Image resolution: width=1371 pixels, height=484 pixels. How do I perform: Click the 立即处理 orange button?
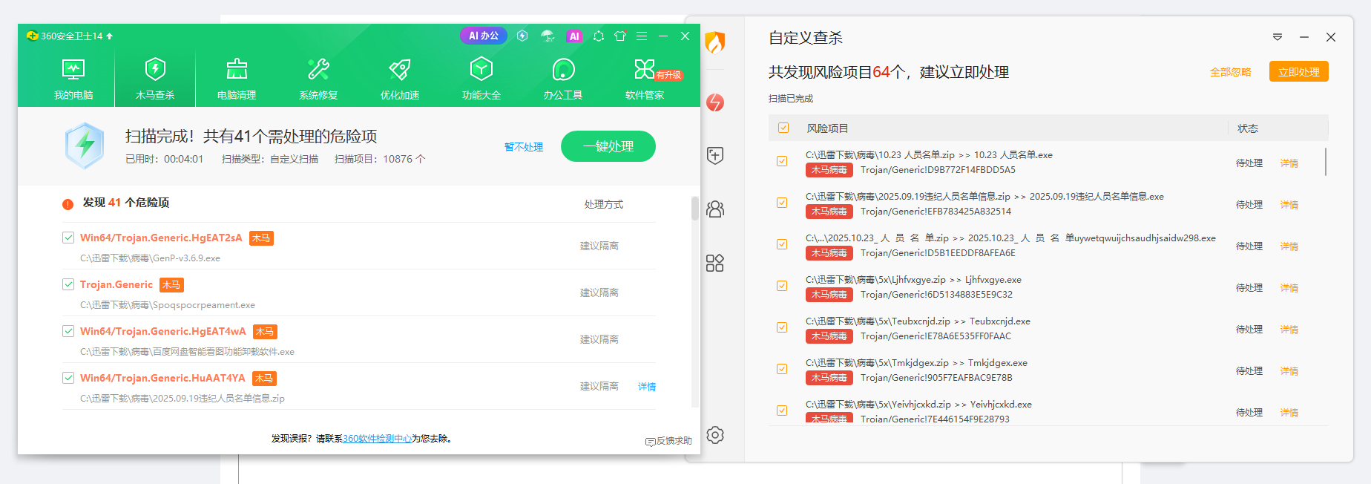[1299, 72]
